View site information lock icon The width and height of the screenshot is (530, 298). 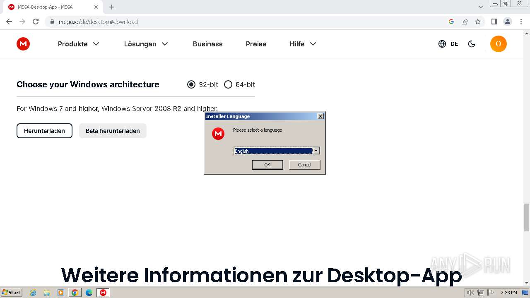(x=52, y=22)
